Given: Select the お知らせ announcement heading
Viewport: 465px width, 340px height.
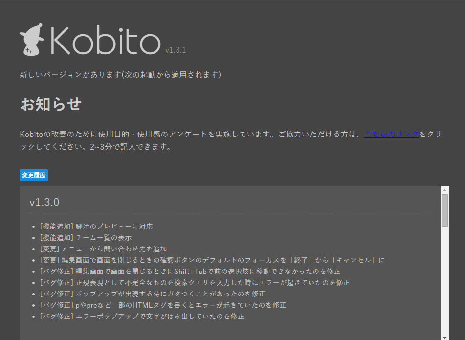Looking at the screenshot, I should click(x=51, y=104).
